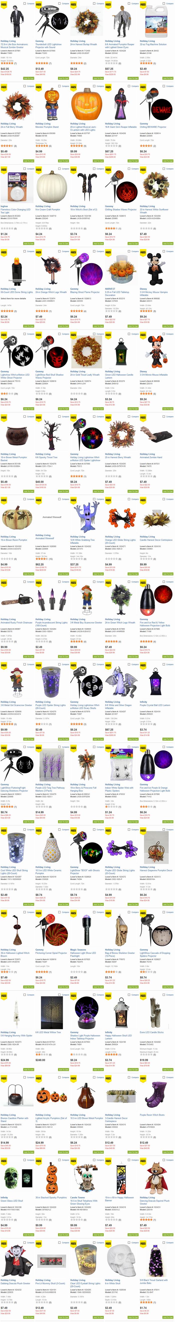Add Musical Zombie Greeter to cart

29,79
